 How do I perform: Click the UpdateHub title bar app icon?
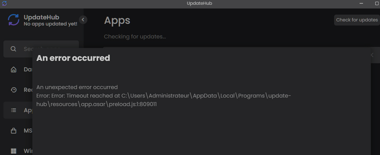pos(4,3)
